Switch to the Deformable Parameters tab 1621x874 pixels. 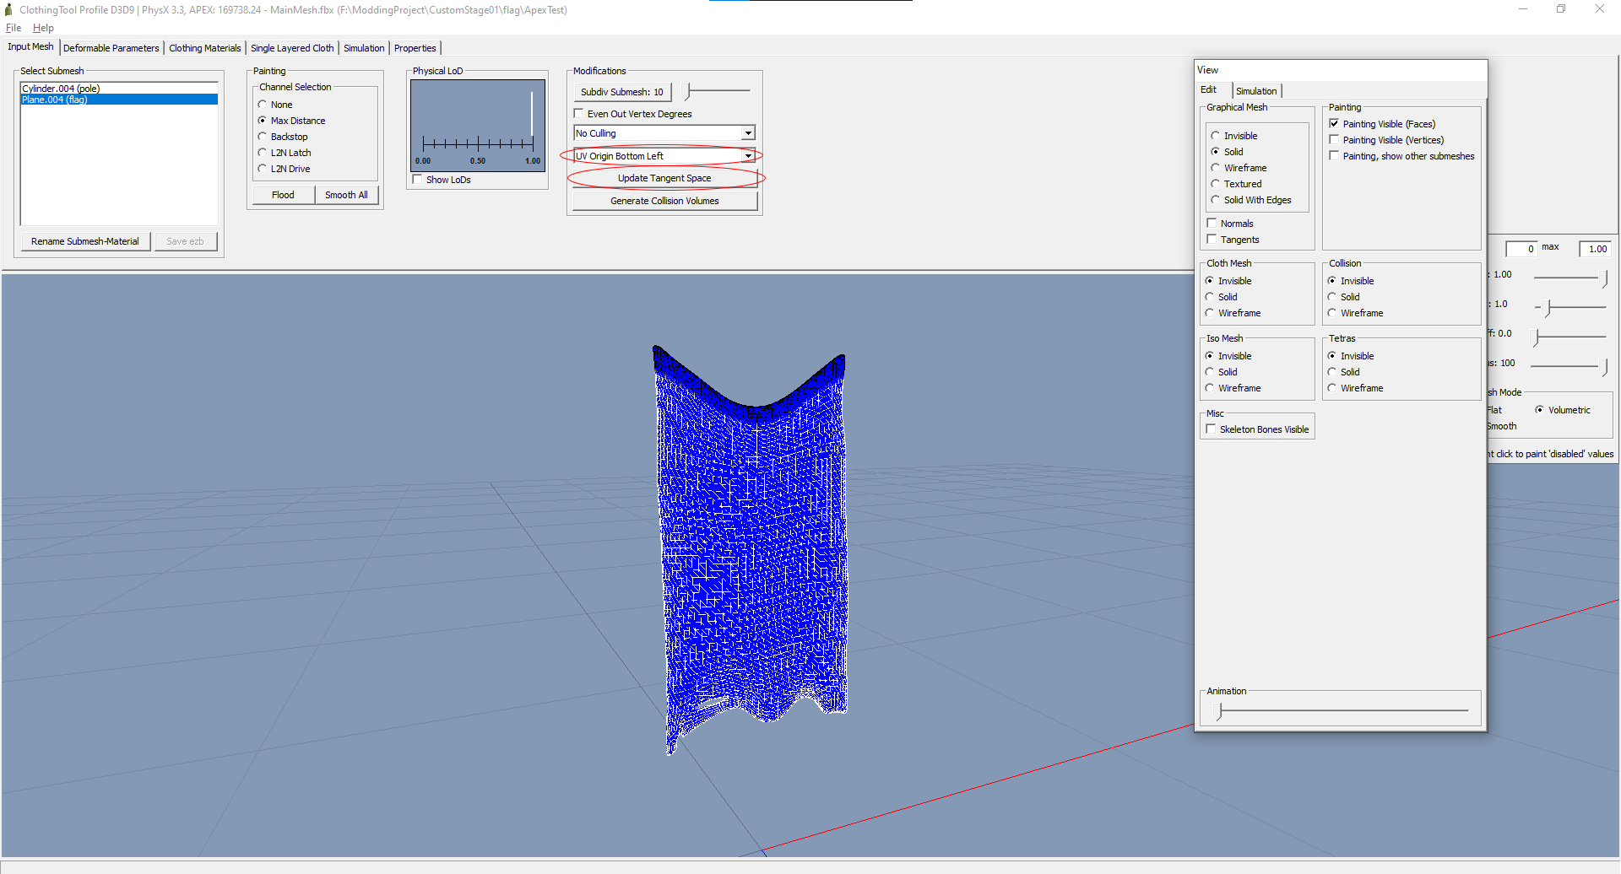[111, 48]
